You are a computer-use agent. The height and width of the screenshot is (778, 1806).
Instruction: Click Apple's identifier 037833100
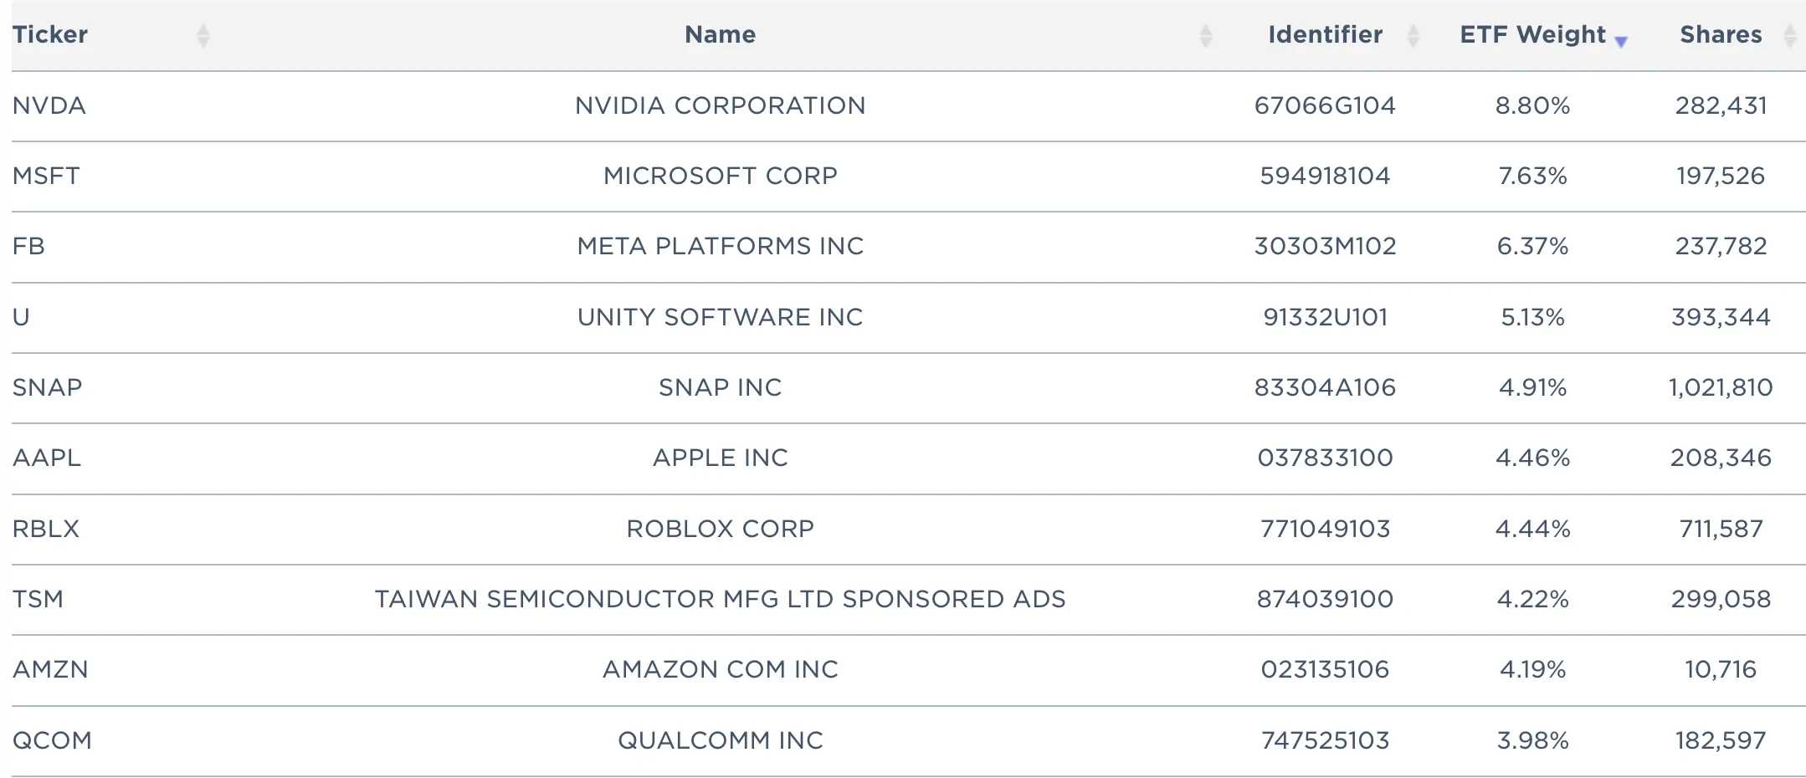pyautogui.click(x=1325, y=458)
